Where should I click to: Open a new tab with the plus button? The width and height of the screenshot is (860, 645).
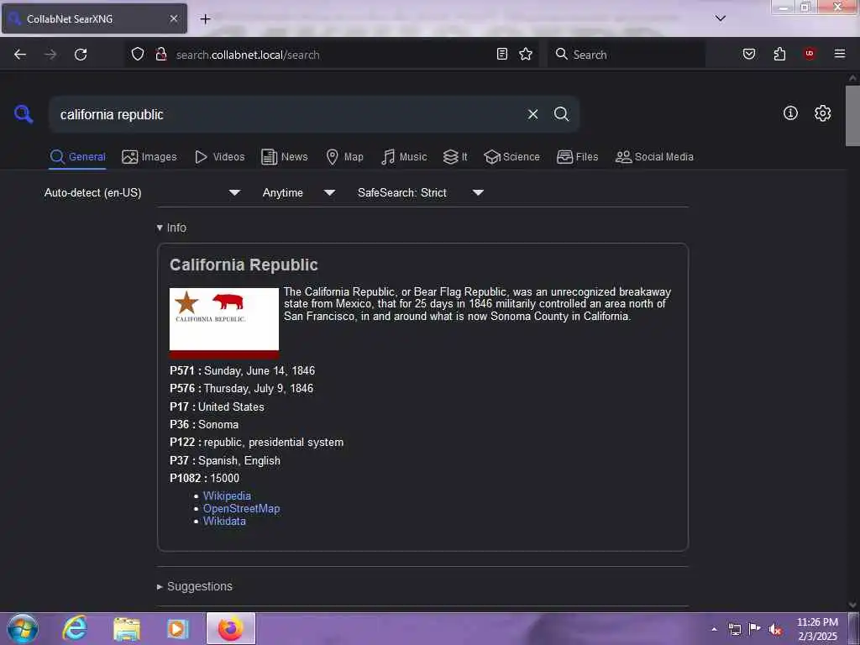(x=205, y=19)
